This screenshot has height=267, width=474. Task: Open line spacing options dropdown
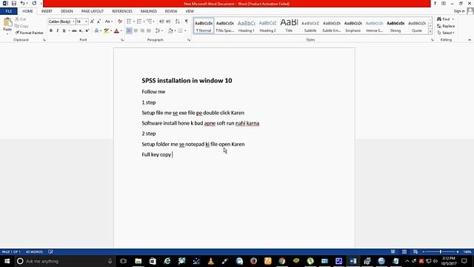pyautogui.click(x=158, y=30)
